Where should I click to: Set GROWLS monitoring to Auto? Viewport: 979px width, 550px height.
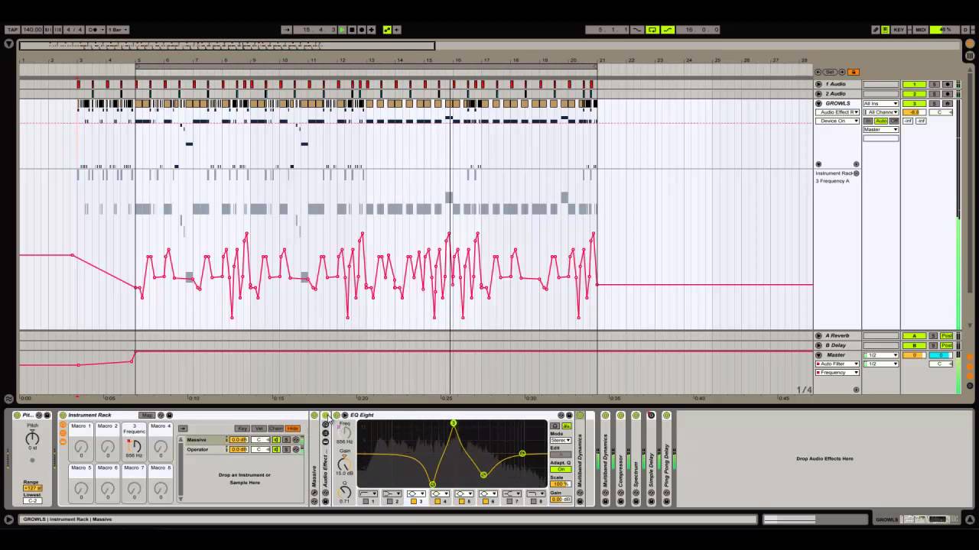point(881,121)
